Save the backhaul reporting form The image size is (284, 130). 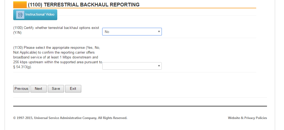56,89
